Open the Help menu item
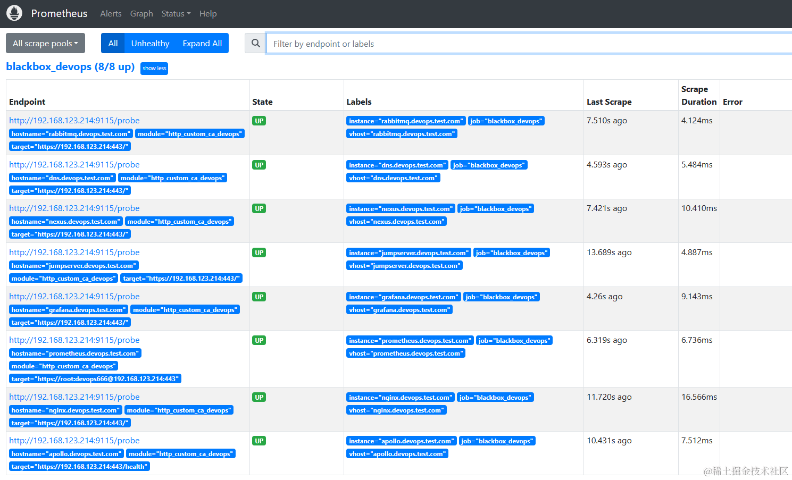The width and height of the screenshot is (792, 480). click(x=208, y=14)
